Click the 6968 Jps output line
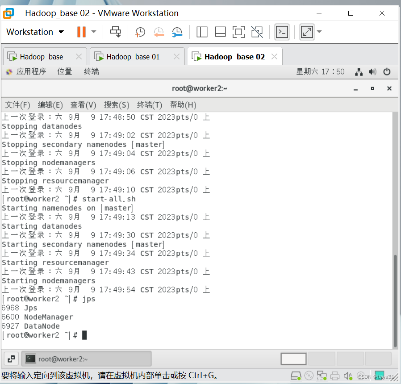 20,308
